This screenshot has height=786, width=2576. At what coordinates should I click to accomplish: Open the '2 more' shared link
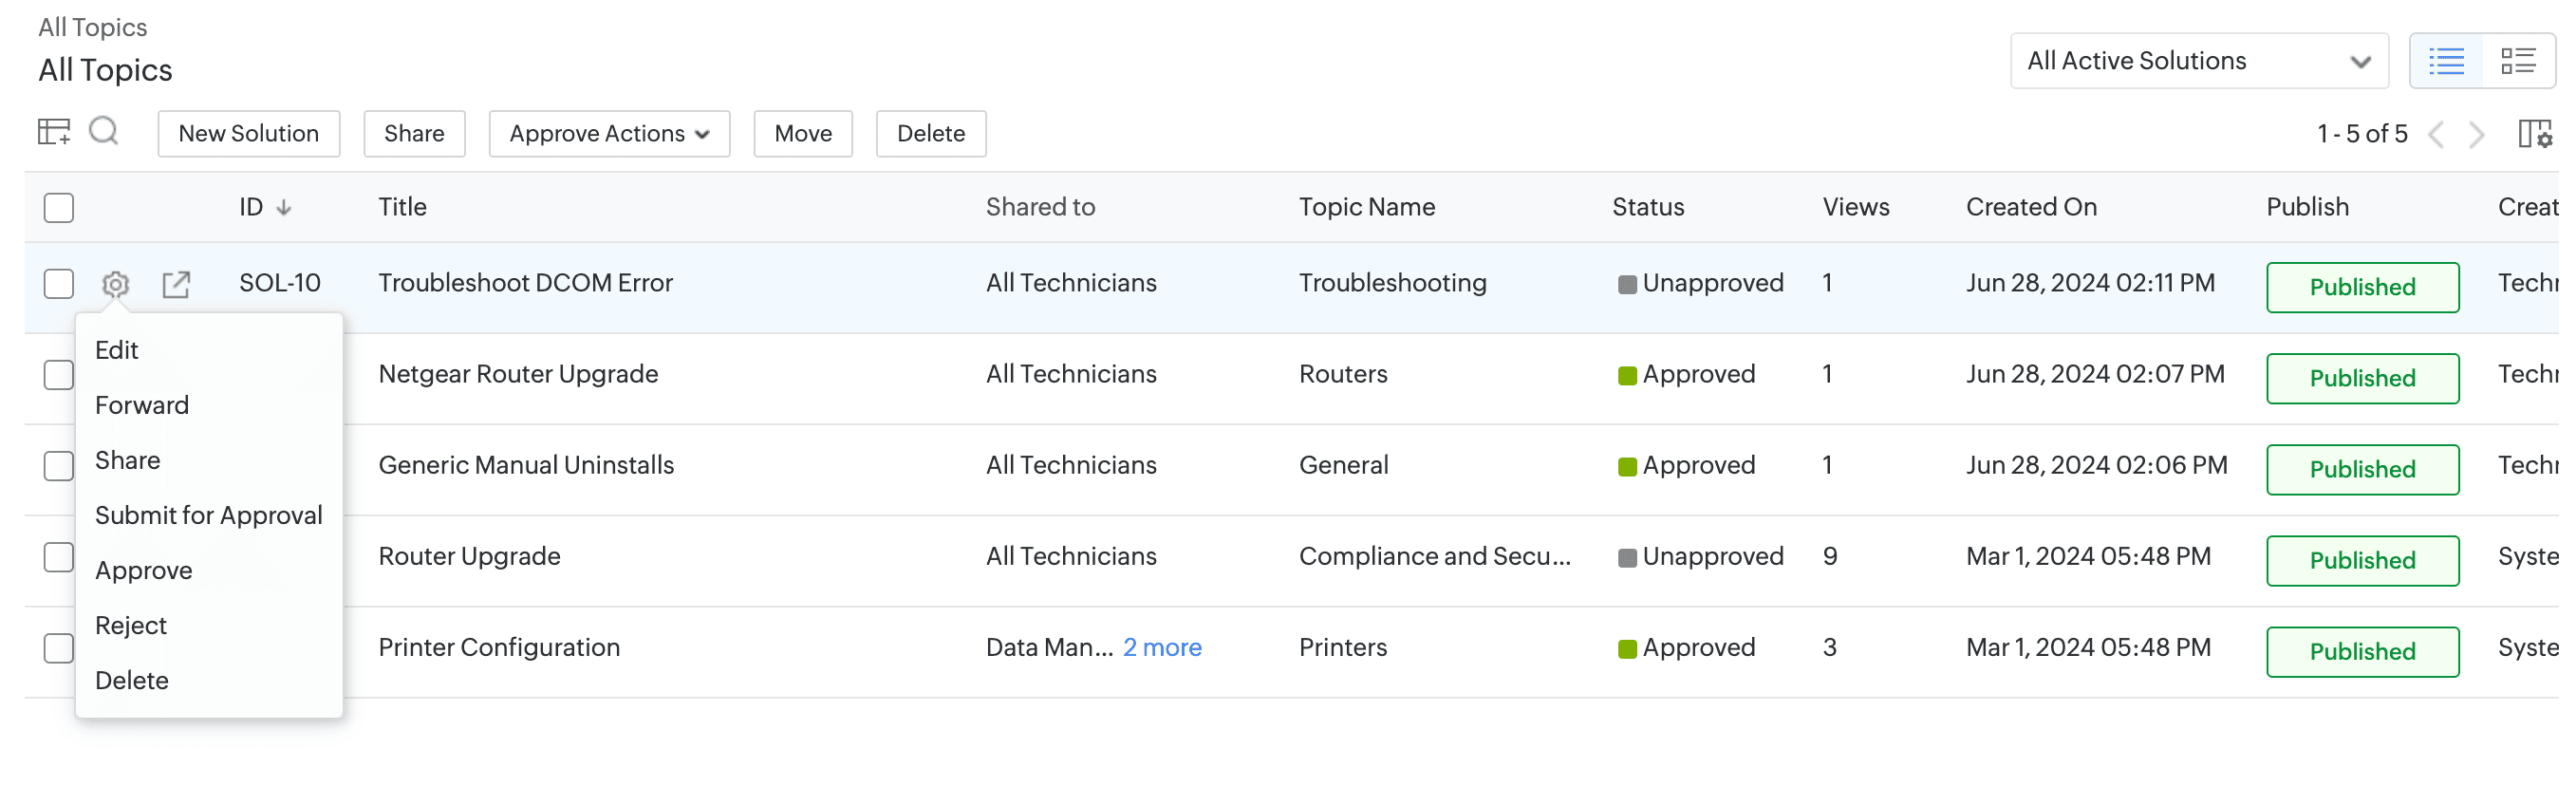click(x=1162, y=648)
